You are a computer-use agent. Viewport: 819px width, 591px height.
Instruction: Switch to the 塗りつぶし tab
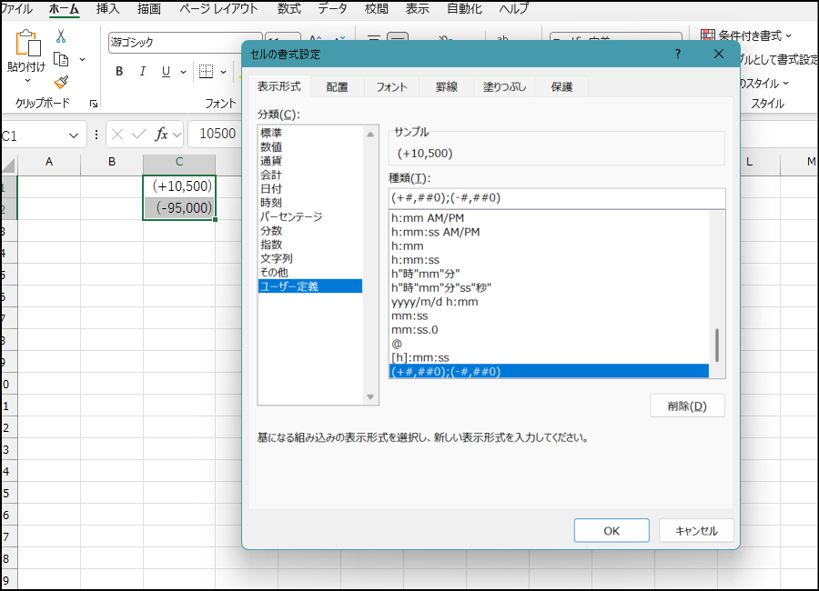504,86
